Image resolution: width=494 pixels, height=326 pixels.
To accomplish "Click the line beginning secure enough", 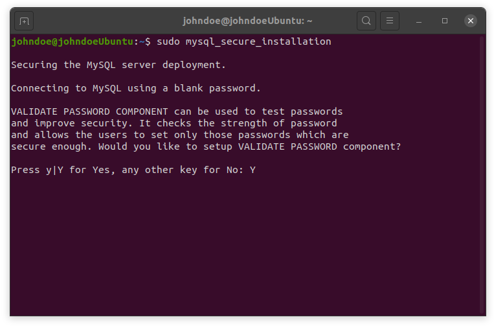I will tap(206, 146).
